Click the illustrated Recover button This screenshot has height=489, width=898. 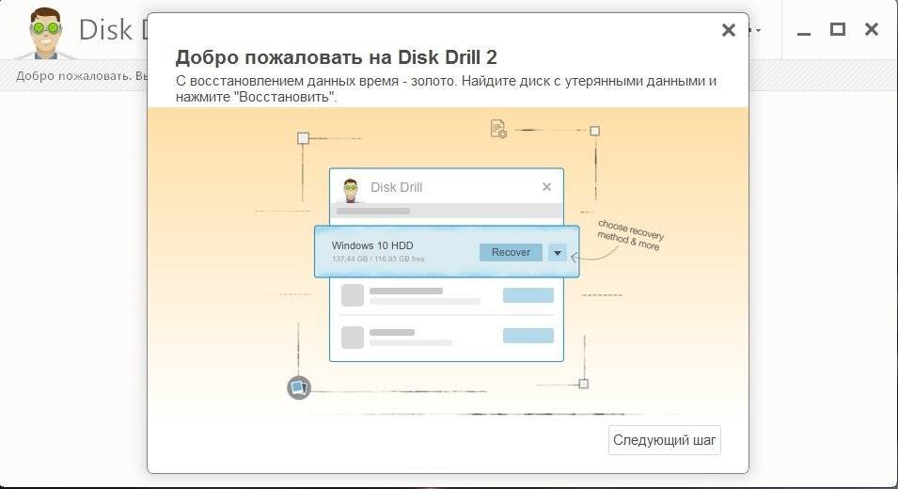click(511, 253)
